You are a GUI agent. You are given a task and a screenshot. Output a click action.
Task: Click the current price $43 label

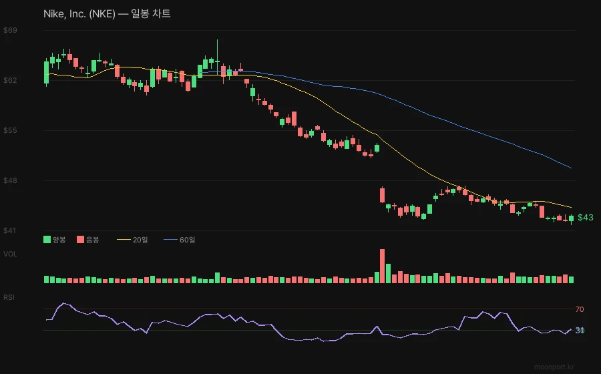(x=585, y=218)
